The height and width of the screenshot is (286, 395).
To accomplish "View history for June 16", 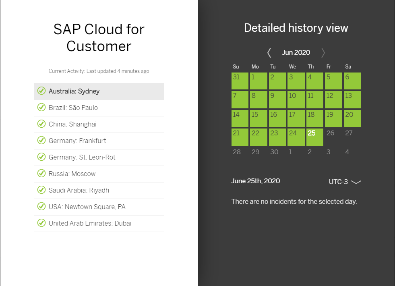I will click(277, 118).
